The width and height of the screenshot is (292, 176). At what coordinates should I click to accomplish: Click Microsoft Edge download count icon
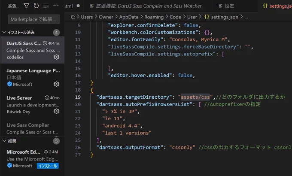pyautogui.click(x=46, y=152)
